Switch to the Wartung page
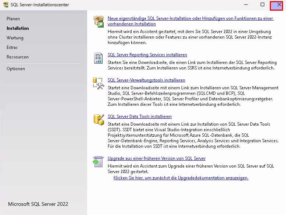 [x=15, y=38]
